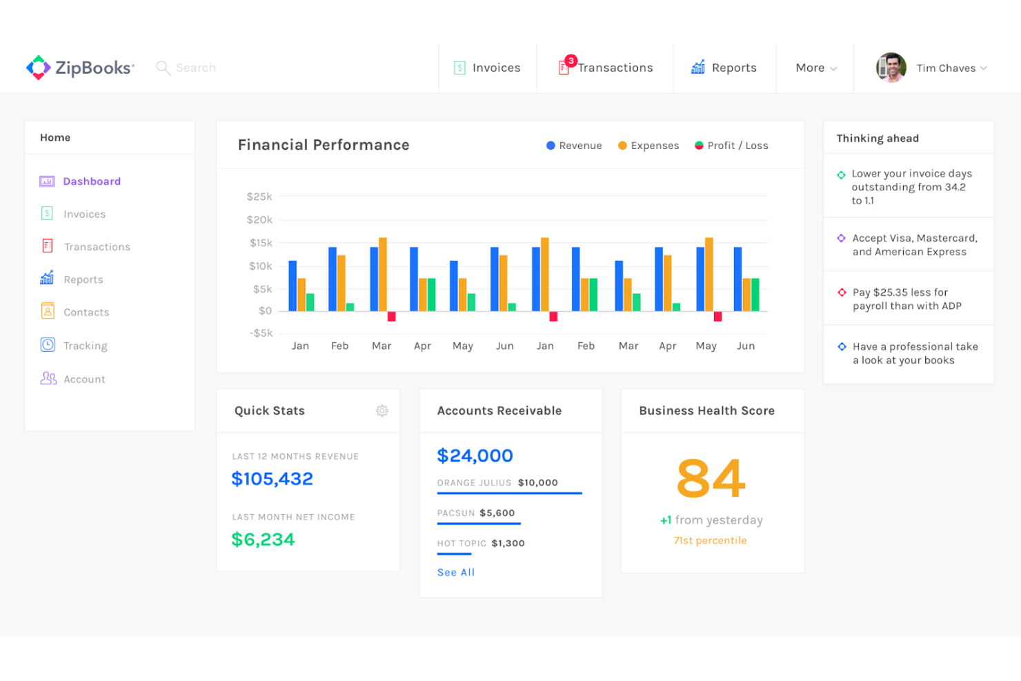1021x681 pixels.
Task: Open Contacts using its sidebar icon
Action: coord(47,311)
